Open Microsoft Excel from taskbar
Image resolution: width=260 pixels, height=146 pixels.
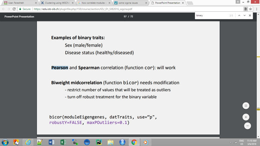pyautogui.click(x=63, y=142)
